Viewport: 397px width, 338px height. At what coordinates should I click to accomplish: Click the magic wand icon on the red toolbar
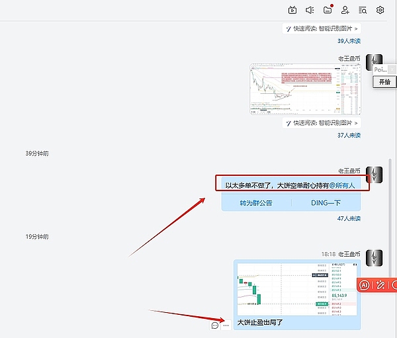coord(380,285)
